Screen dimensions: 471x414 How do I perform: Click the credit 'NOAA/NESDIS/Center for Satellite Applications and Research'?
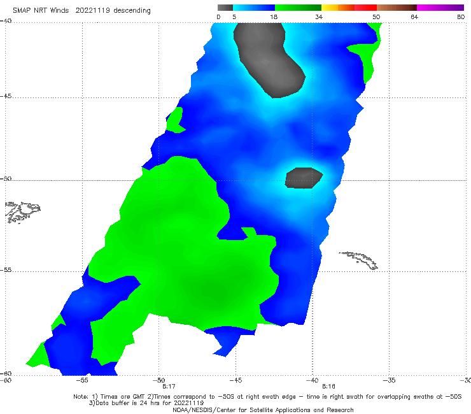pyautogui.click(x=263, y=410)
